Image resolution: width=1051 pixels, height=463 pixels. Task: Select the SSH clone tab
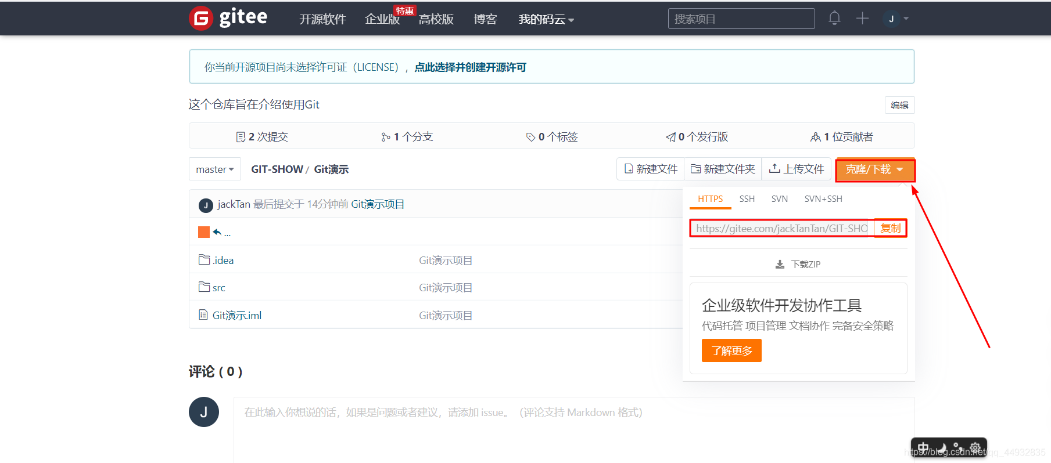click(747, 199)
